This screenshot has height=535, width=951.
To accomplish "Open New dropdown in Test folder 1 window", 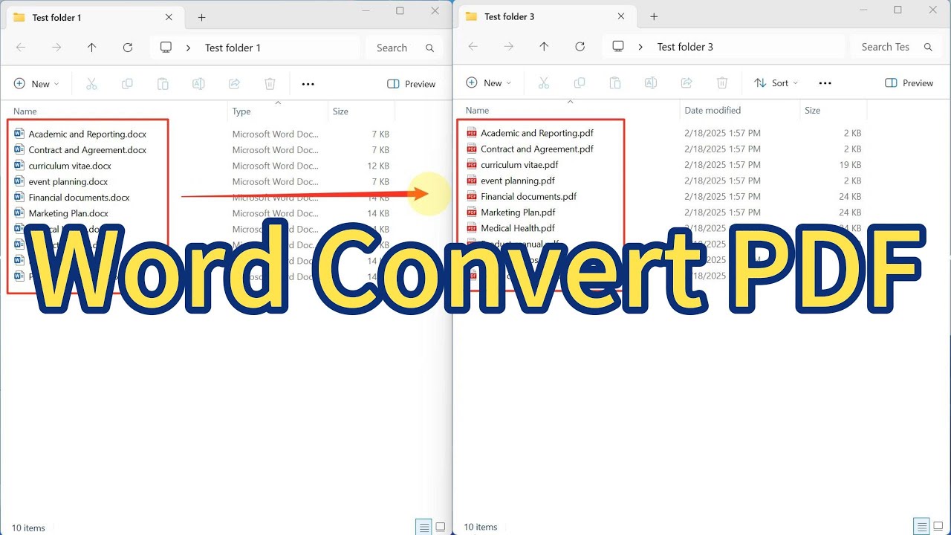I will [x=36, y=84].
